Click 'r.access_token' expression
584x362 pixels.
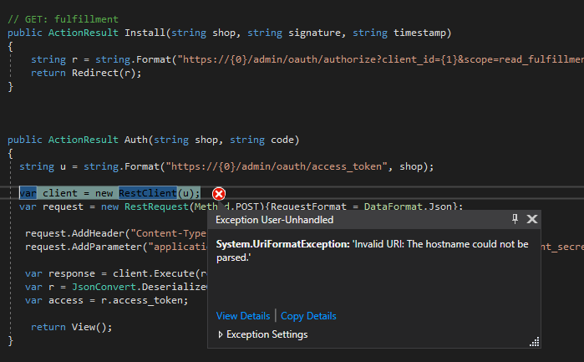pos(142,300)
